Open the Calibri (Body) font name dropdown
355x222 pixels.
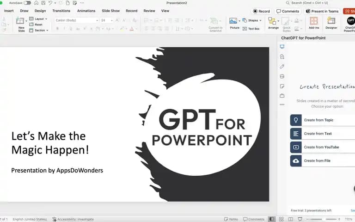coord(77,20)
